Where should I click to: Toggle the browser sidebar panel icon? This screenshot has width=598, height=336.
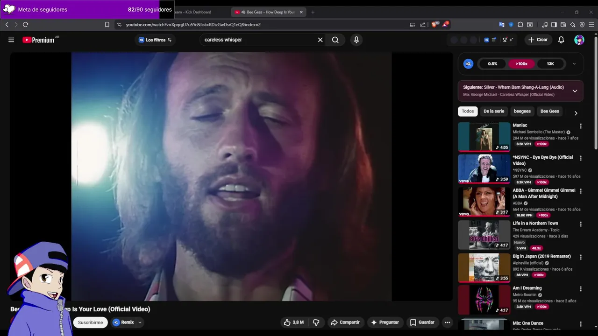554,25
